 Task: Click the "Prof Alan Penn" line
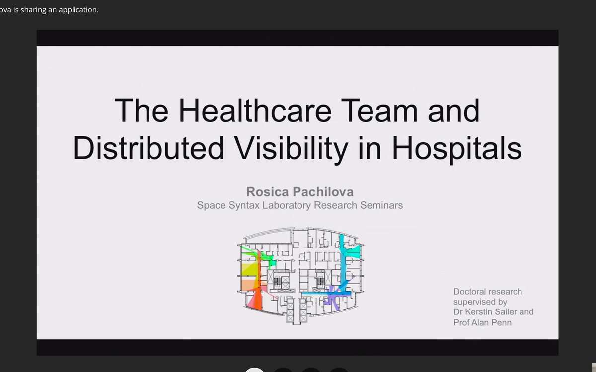click(482, 322)
